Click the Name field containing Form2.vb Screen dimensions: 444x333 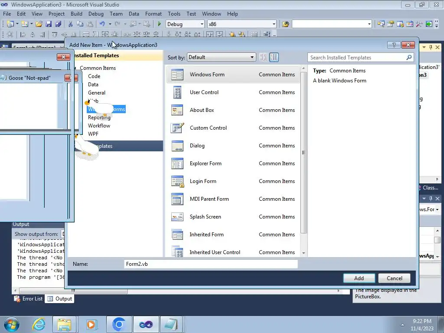[211, 264]
